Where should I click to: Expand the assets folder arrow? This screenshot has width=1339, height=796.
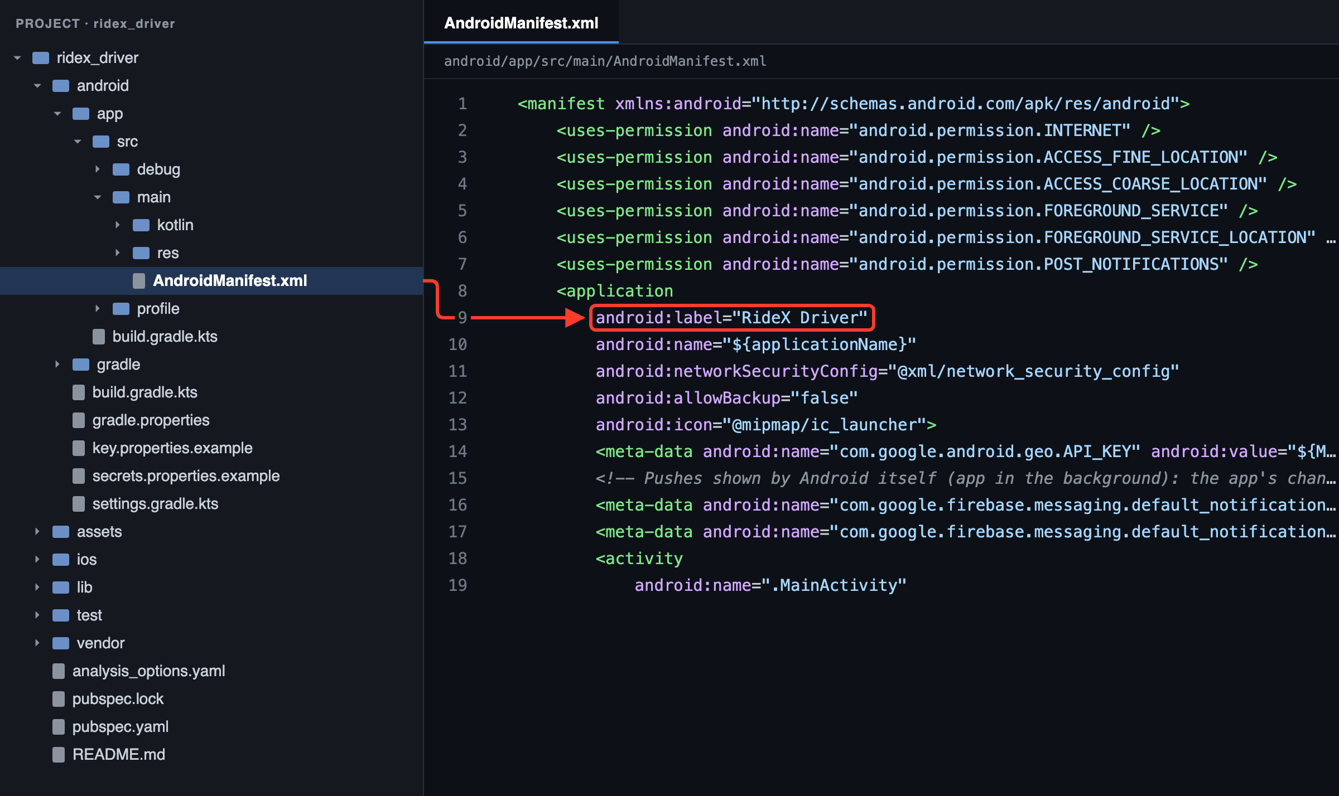click(37, 532)
